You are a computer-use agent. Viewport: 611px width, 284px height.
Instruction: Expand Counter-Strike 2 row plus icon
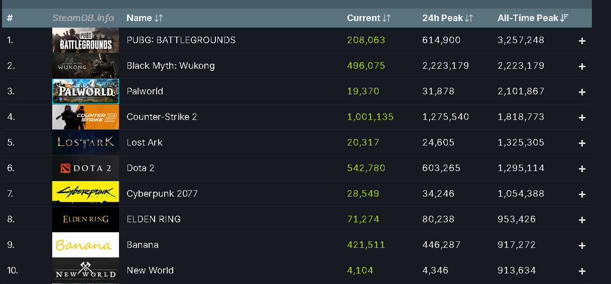pos(582,117)
